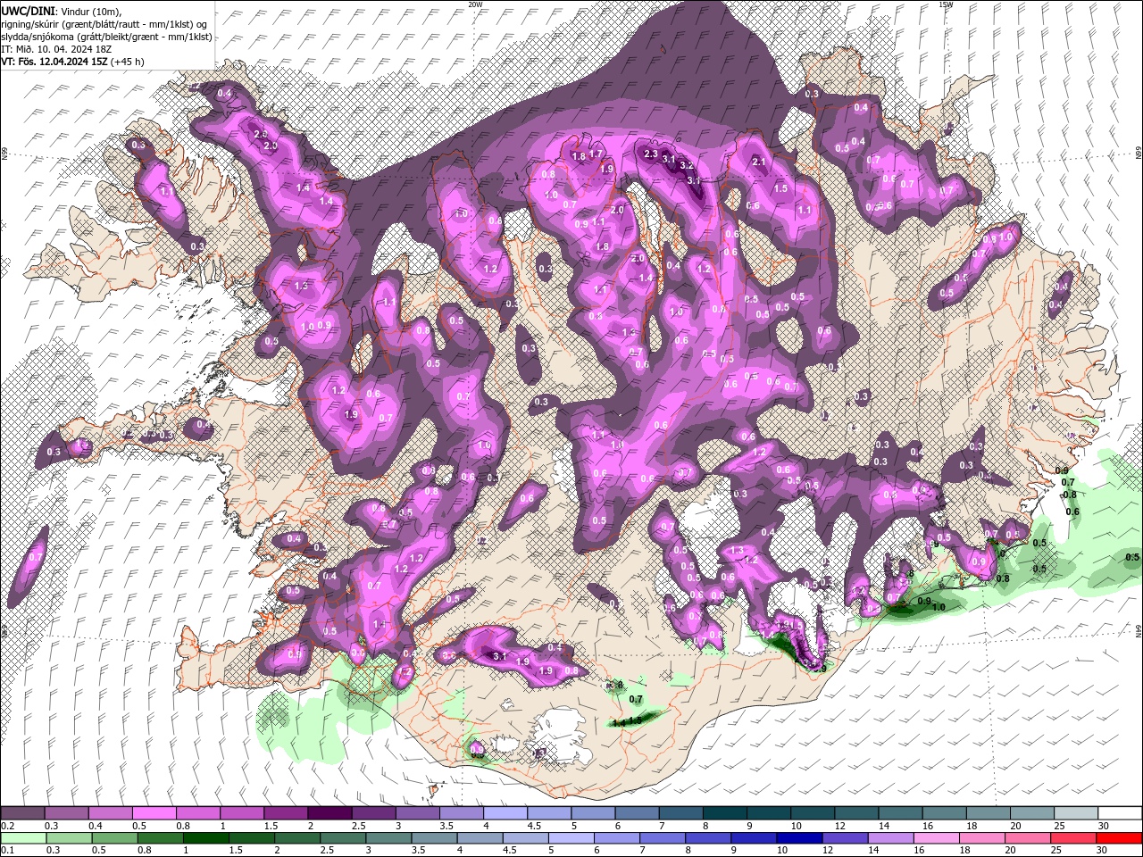The image size is (1143, 857).
Task: Click the 10 navy swatch in lower legend
Action: (797, 838)
